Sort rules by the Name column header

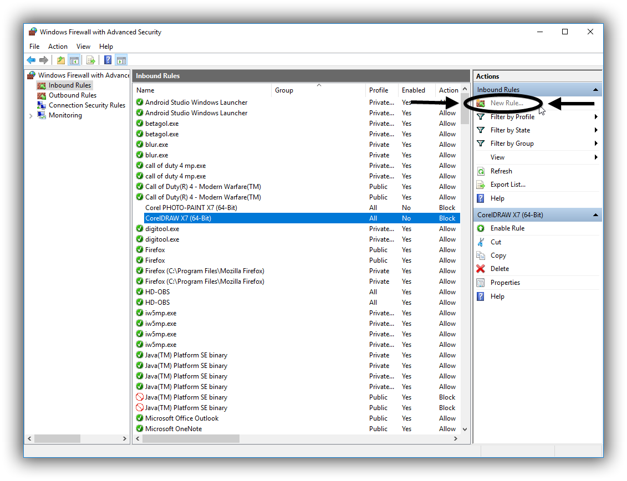(x=202, y=90)
